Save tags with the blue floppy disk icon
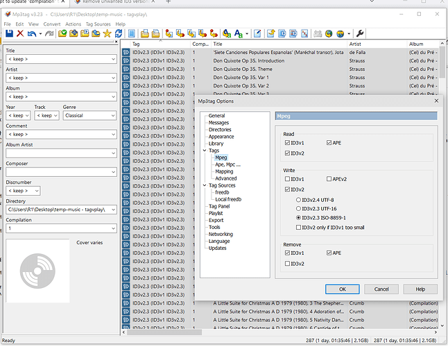 coord(9,33)
